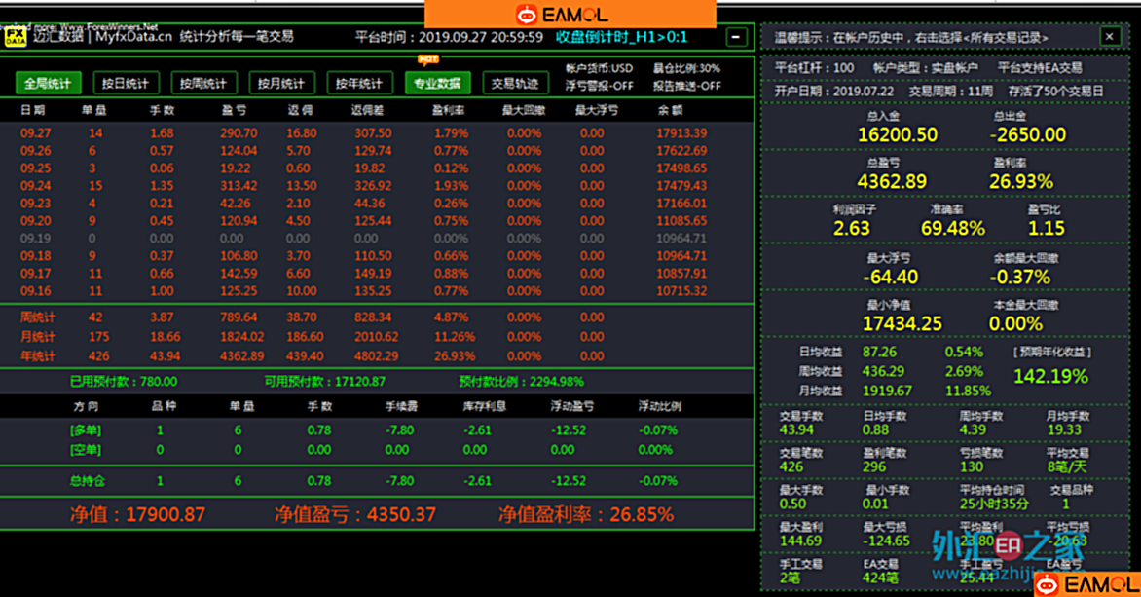This screenshot has height=597, width=1141.
Task: Click the FX DATA logo icon
Action: (16, 37)
